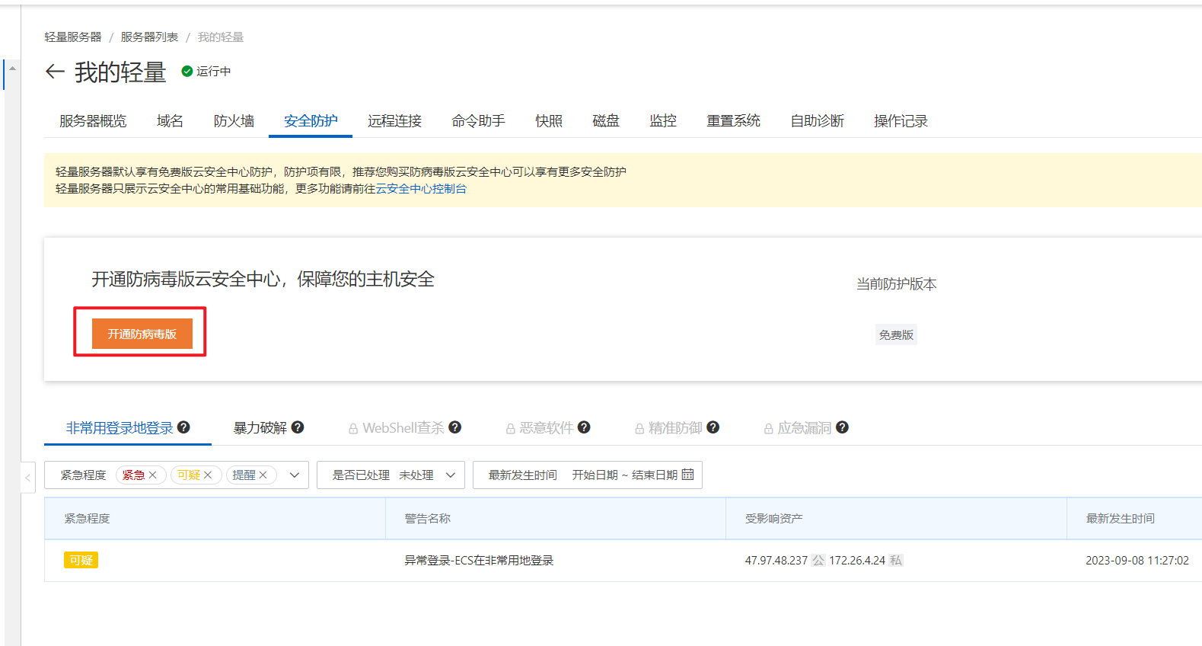Screen dimensions: 1202x646
Task: Open the 操作记录 tab
Action: (x=901, y=120)
